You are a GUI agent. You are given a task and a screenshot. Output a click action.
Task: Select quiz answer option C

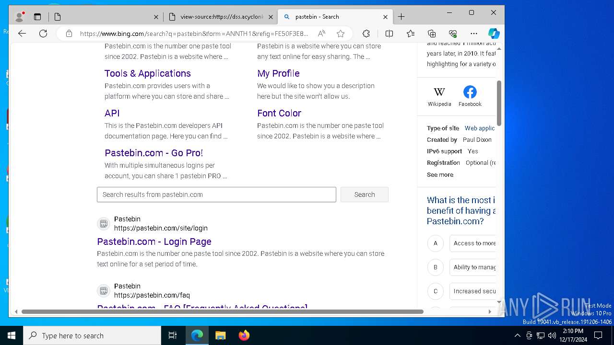tap(435, 291)
